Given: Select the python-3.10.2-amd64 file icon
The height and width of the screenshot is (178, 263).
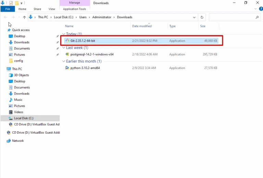Looking at the screenshot, I should pos(67,68).
